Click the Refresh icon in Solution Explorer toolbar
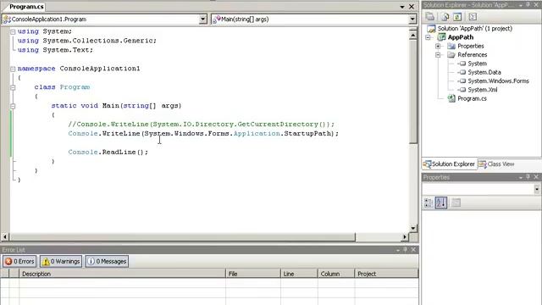Screen dimensions: 542x305 457,17
